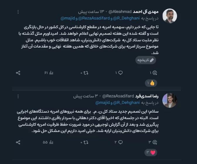Open @RezaAsadifard mention in first post reply line
Image resolution: width=197 pixels, height=164 pixels.
tap(94, 18)
